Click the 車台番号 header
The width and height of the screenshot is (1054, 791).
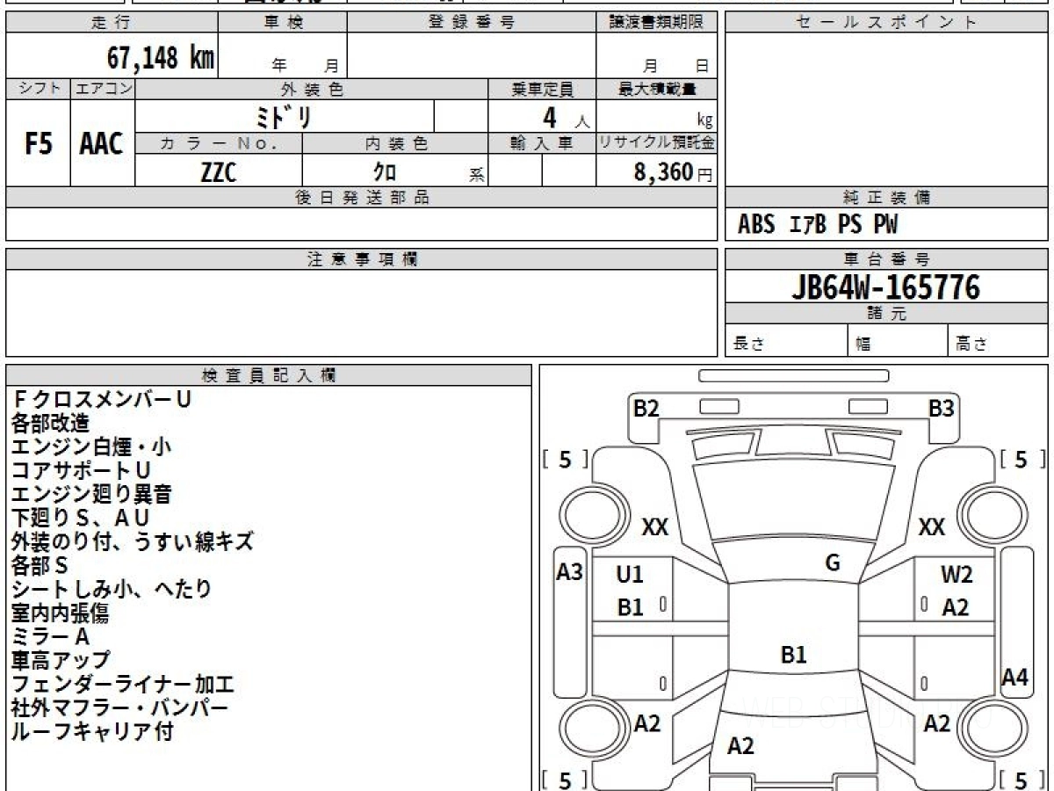[x=886, y=259]
